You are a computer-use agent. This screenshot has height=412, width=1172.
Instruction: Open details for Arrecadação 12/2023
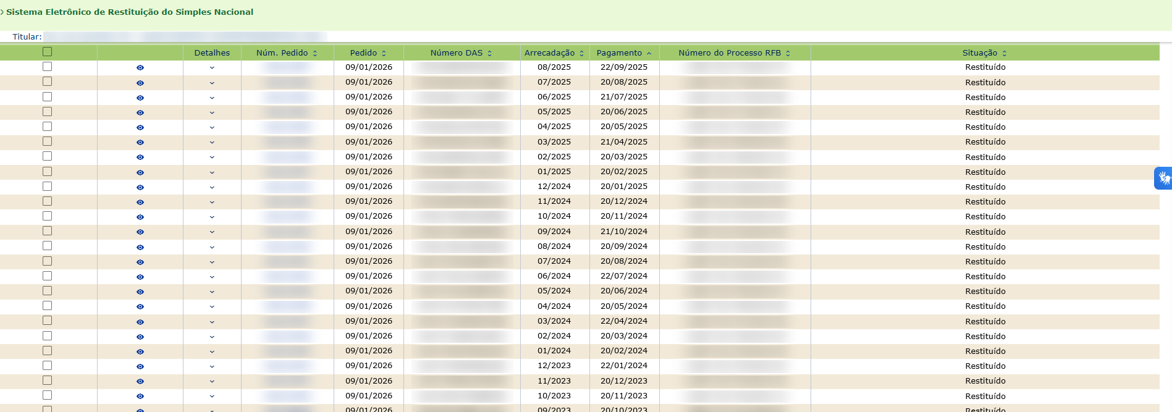tap(212, 366)
